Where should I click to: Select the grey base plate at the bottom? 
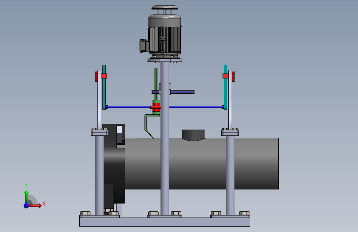165,222
